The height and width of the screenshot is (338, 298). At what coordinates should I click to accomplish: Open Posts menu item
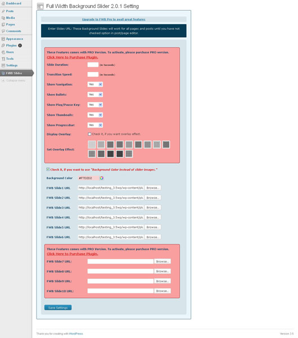pos(10,11)
